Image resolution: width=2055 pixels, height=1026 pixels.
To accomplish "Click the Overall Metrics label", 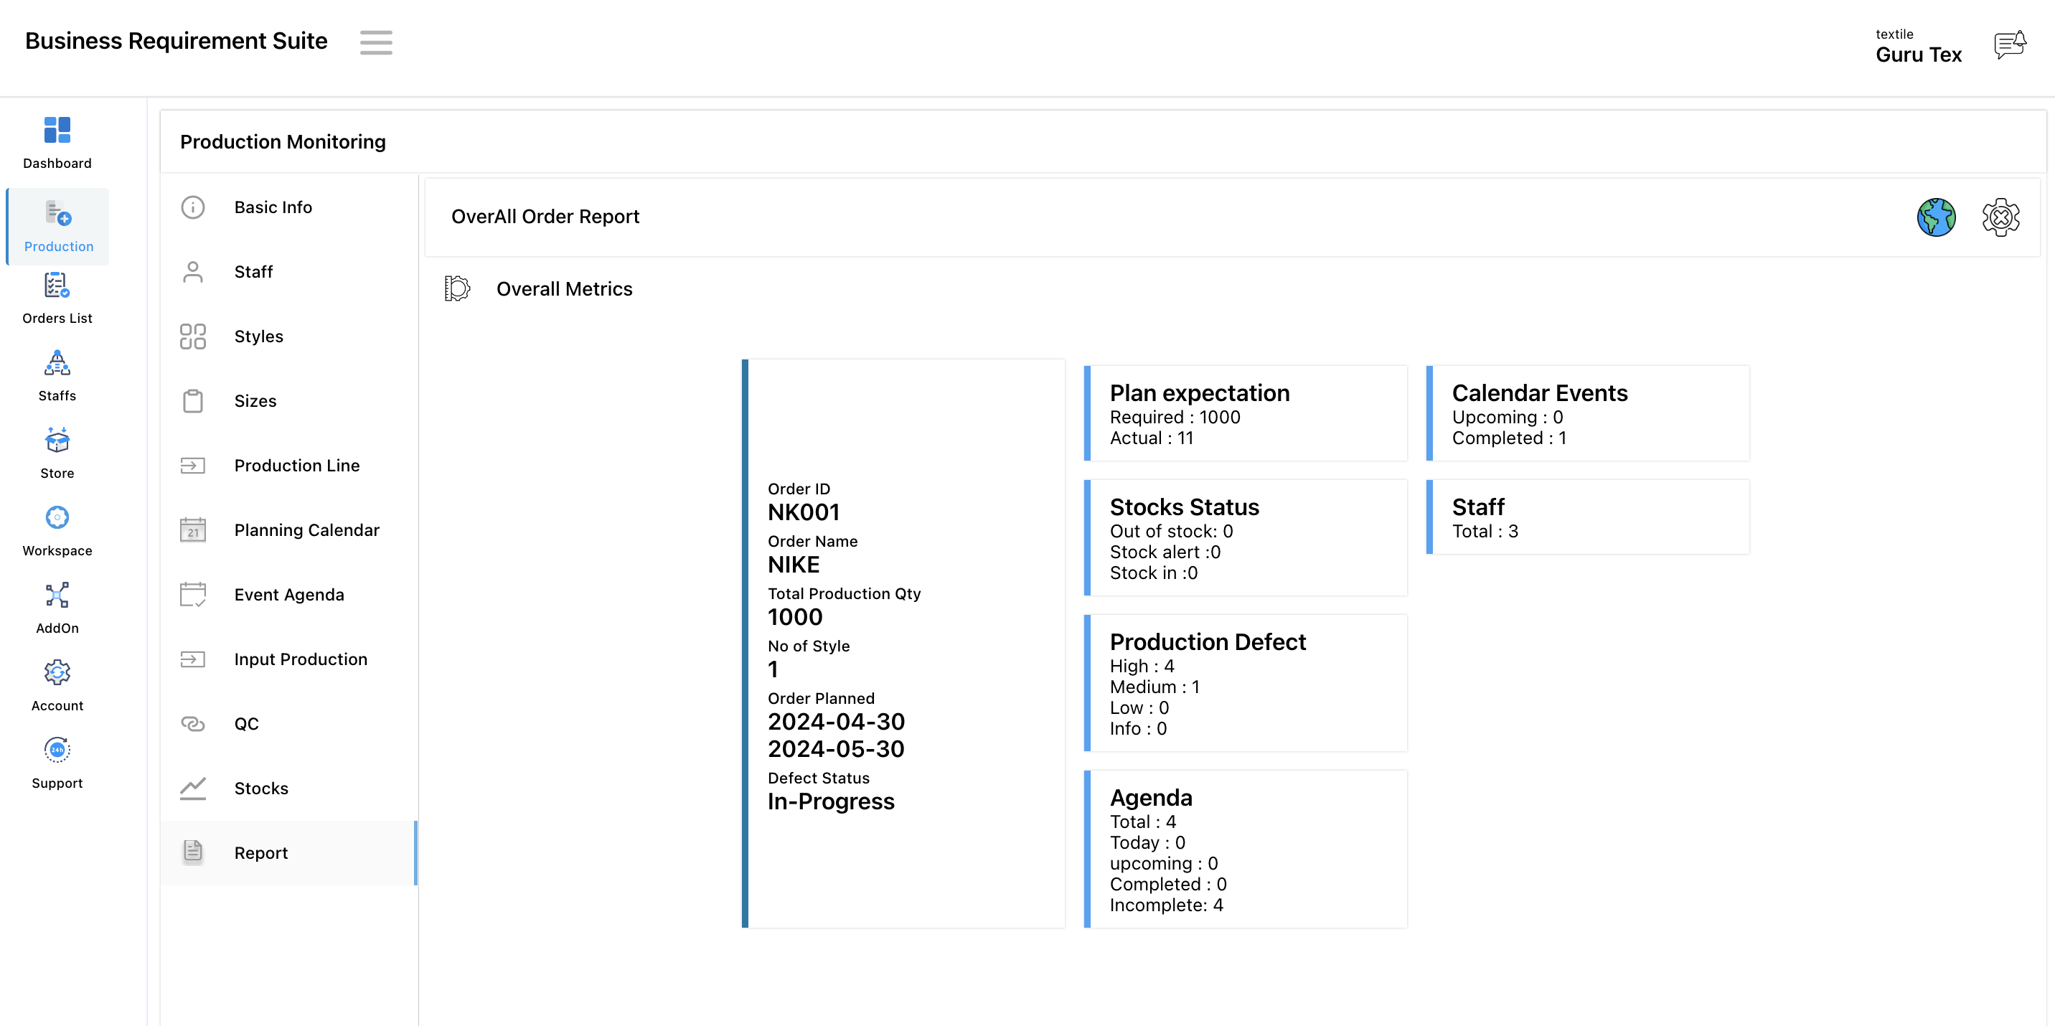I will (564, 289).
